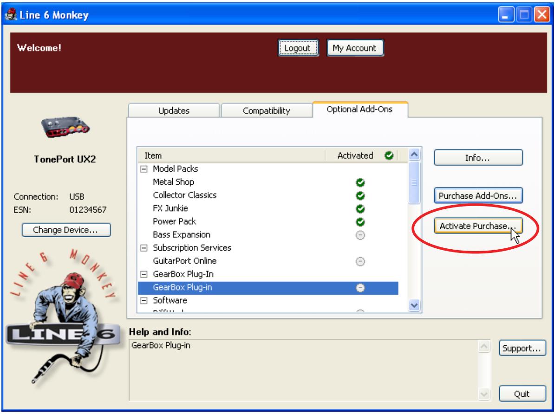Click Activate Purchase... button
The image size is (555, 414).
click(478, 226)
